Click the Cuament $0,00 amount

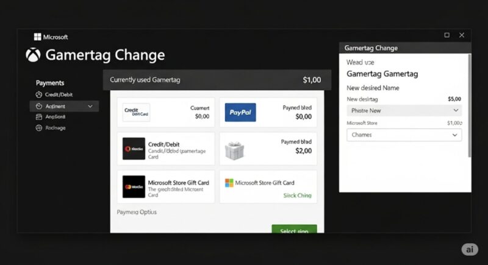coord(202,116)
